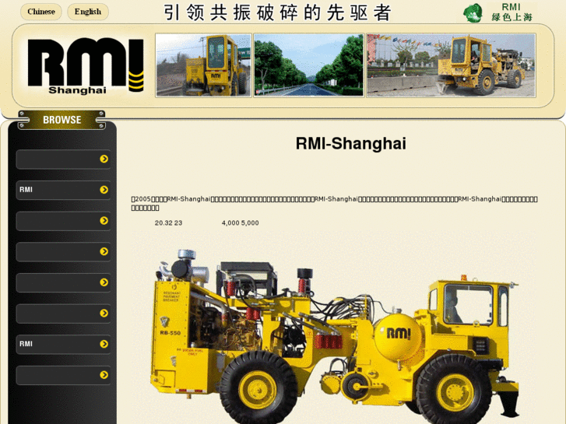Click arrow icon on third sidebar row

(x=104, y=220)
